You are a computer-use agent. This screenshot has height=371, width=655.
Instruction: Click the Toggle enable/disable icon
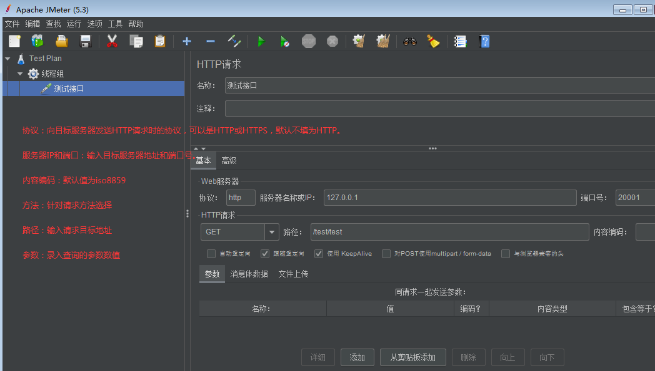(x=234, y=41)
